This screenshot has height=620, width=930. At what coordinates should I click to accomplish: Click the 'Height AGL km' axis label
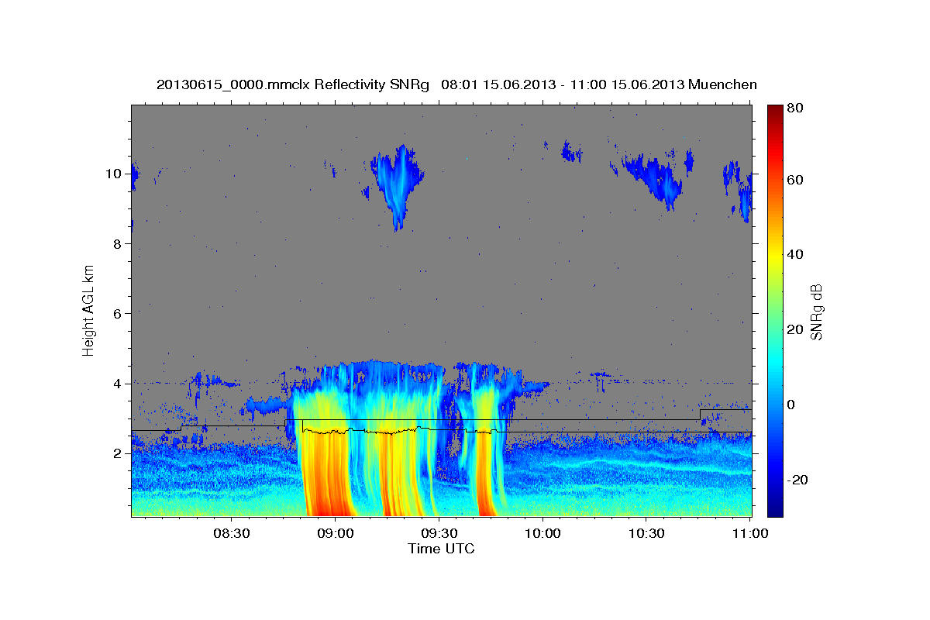[x=89, y=311]
